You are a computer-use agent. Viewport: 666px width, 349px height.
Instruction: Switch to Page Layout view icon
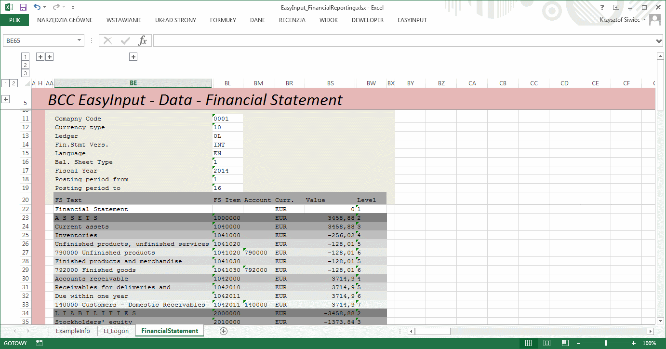pos(547,343)
